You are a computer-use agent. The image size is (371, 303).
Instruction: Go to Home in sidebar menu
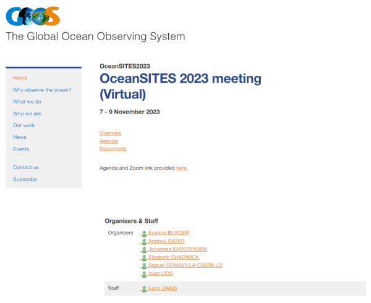coord(20,78)
